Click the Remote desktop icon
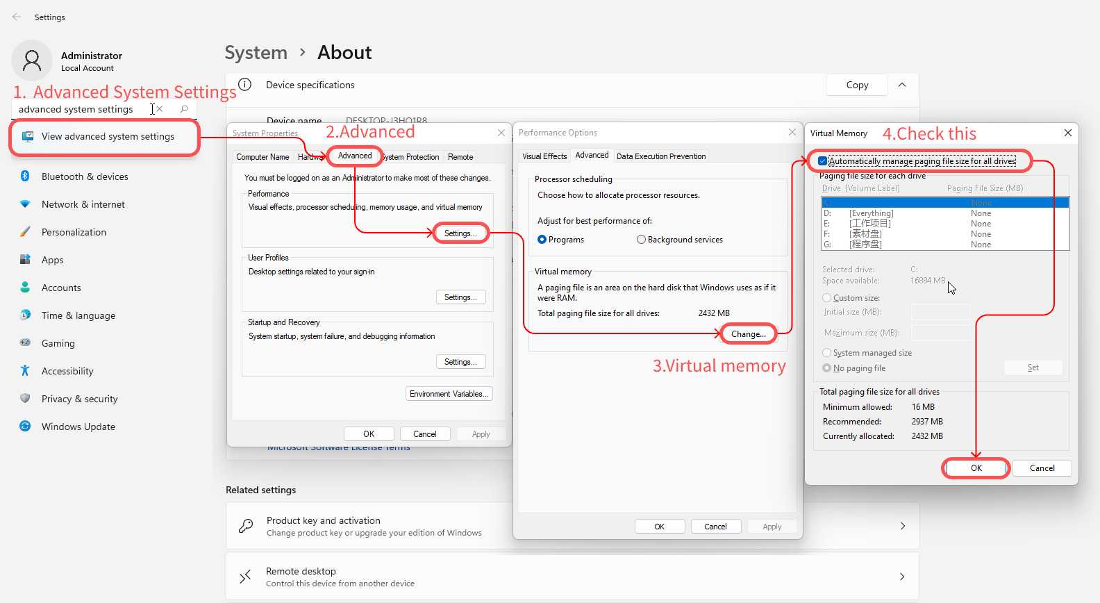The image size is (1100, 603). [245, 577]
